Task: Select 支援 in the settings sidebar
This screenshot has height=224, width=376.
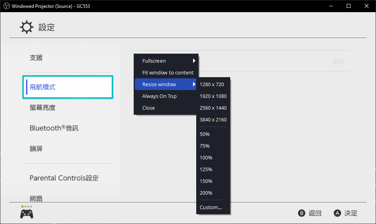Action: [36, 58]
